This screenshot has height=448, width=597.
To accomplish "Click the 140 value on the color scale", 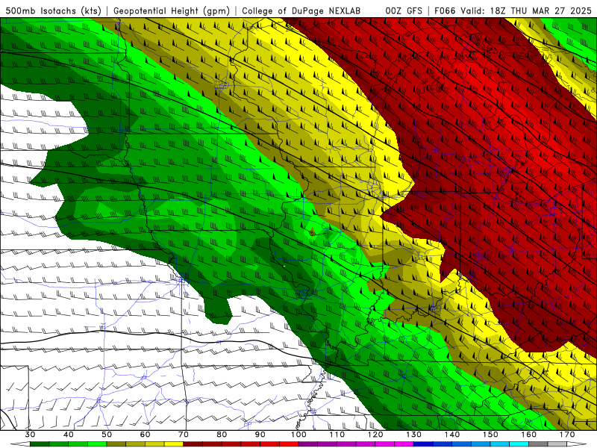I will (452, 435).
